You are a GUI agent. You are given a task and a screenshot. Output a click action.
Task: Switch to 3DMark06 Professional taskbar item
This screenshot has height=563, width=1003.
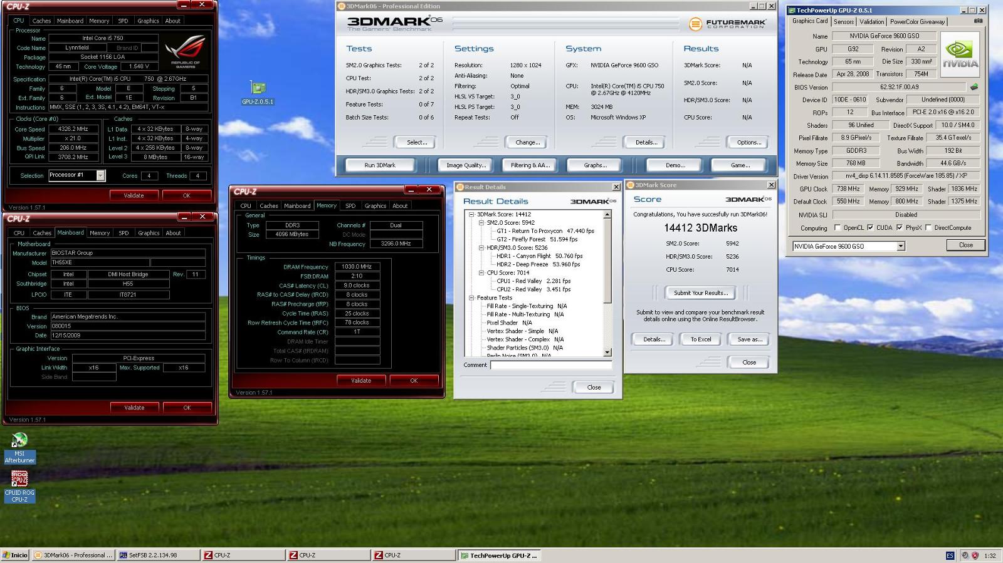point(73,555)
